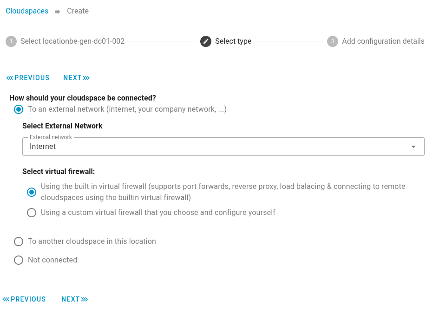Open the Cloudspaces breadcrumb page
This screenshot has height=309, width=446.
[26, 11]
